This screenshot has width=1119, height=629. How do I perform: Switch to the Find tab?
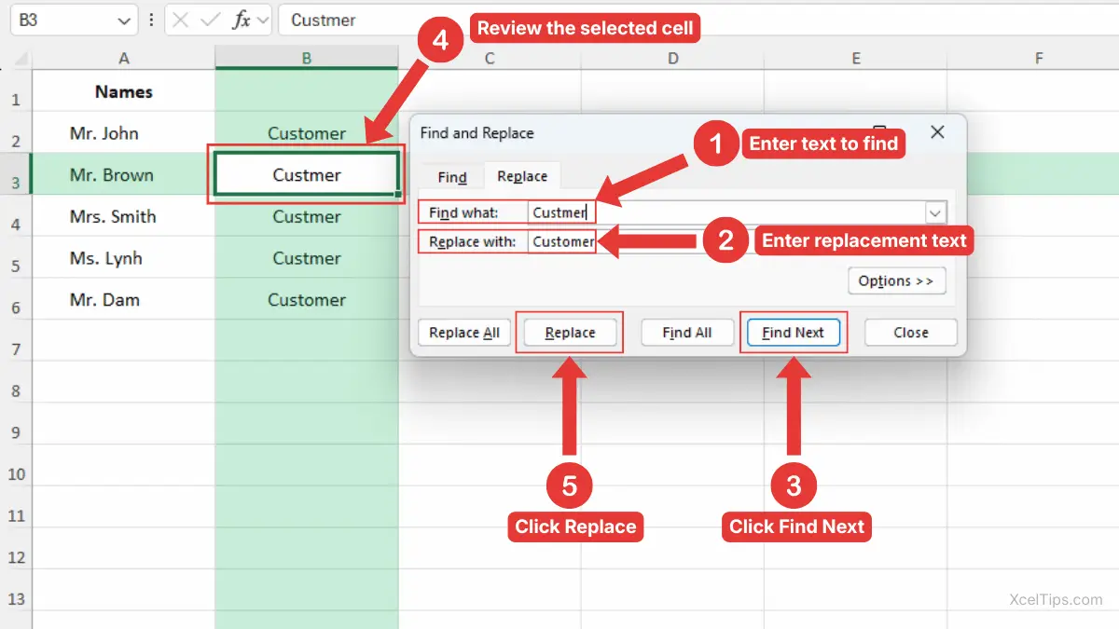coord(452,177)
